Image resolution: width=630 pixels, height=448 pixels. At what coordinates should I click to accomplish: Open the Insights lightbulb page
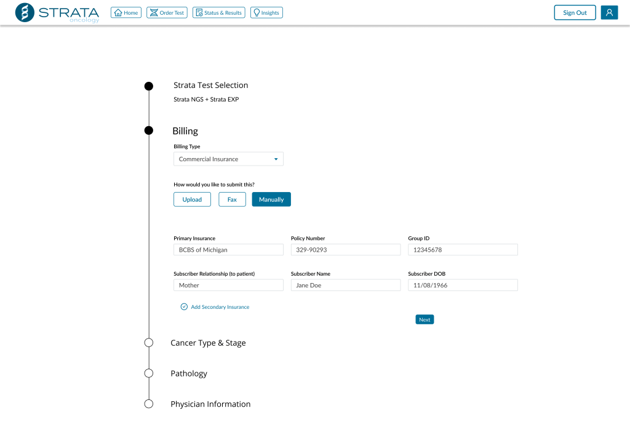pyautogui.click(x=266, y=12)
